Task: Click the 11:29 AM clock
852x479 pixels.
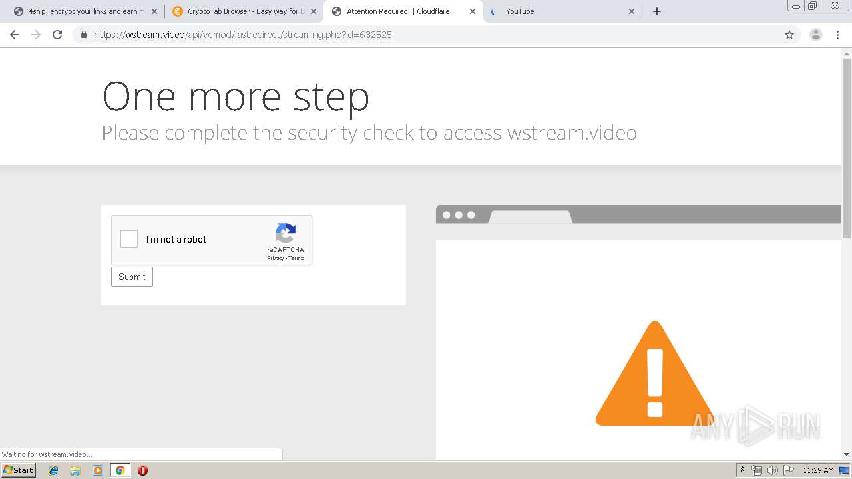Action: pos(818,470)
